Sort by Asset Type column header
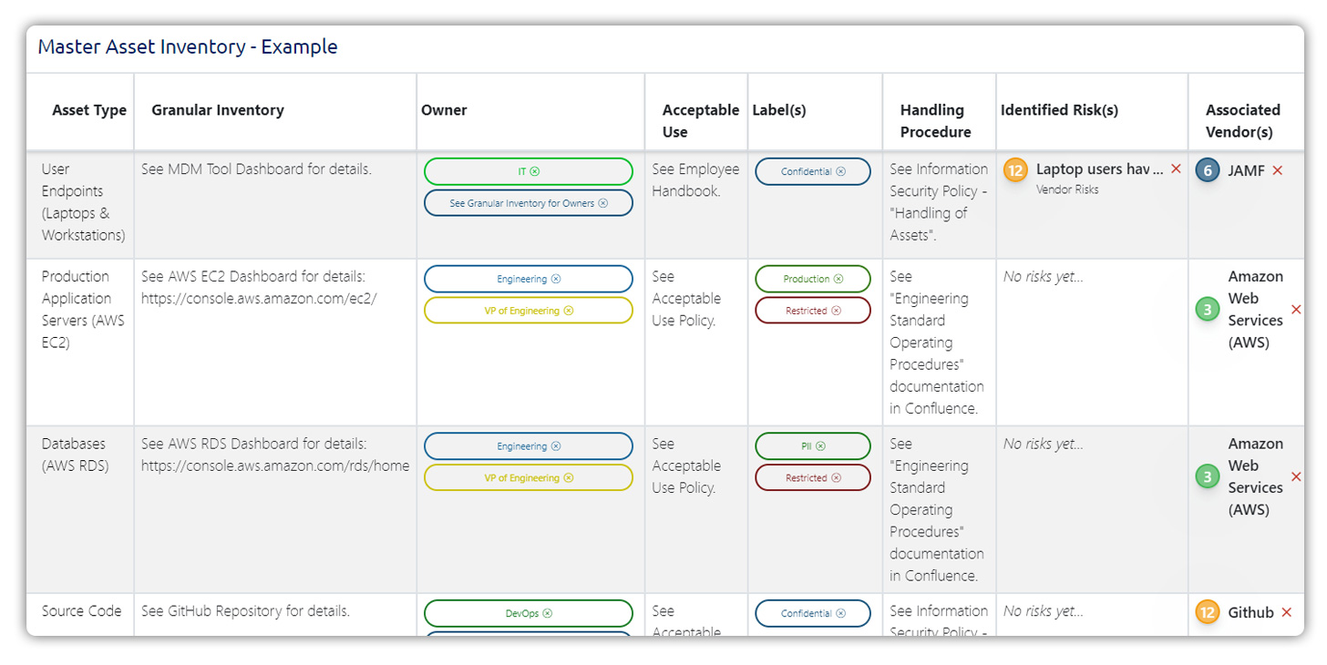Viewport: 1327px width, 665px height. (89, 110)
